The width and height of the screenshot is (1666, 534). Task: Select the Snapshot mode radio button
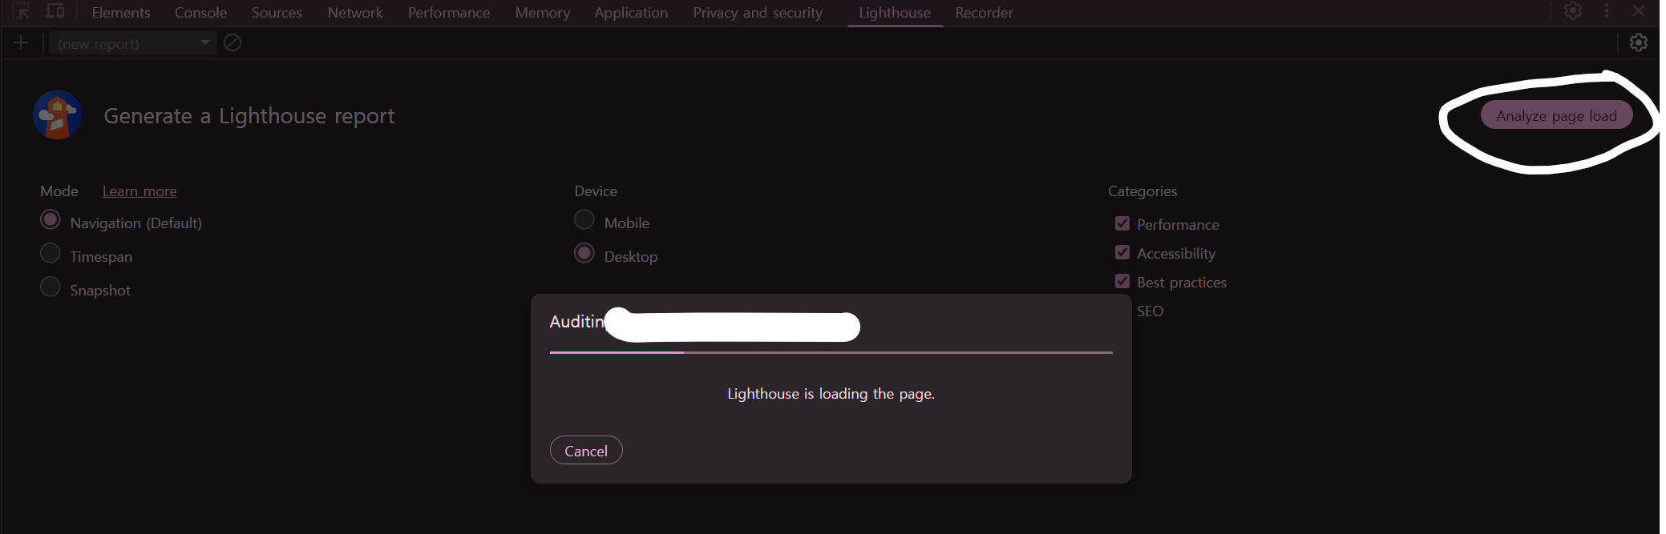pos(51,287)
